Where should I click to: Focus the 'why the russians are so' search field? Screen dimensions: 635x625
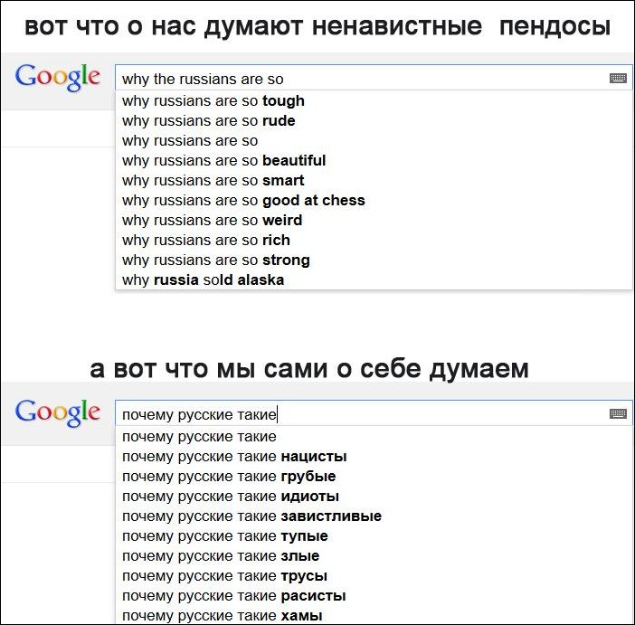[x=362, y=79]
